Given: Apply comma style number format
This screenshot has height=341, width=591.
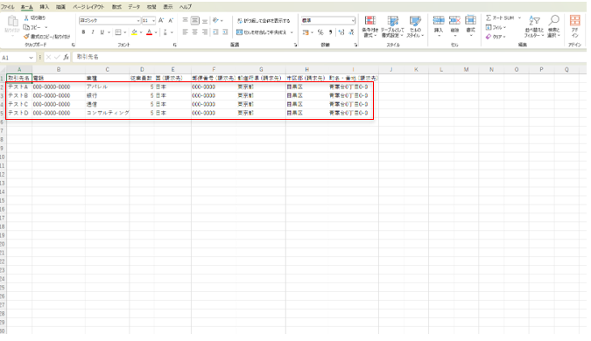Looking at the screenshot, I should coord(331,32).
